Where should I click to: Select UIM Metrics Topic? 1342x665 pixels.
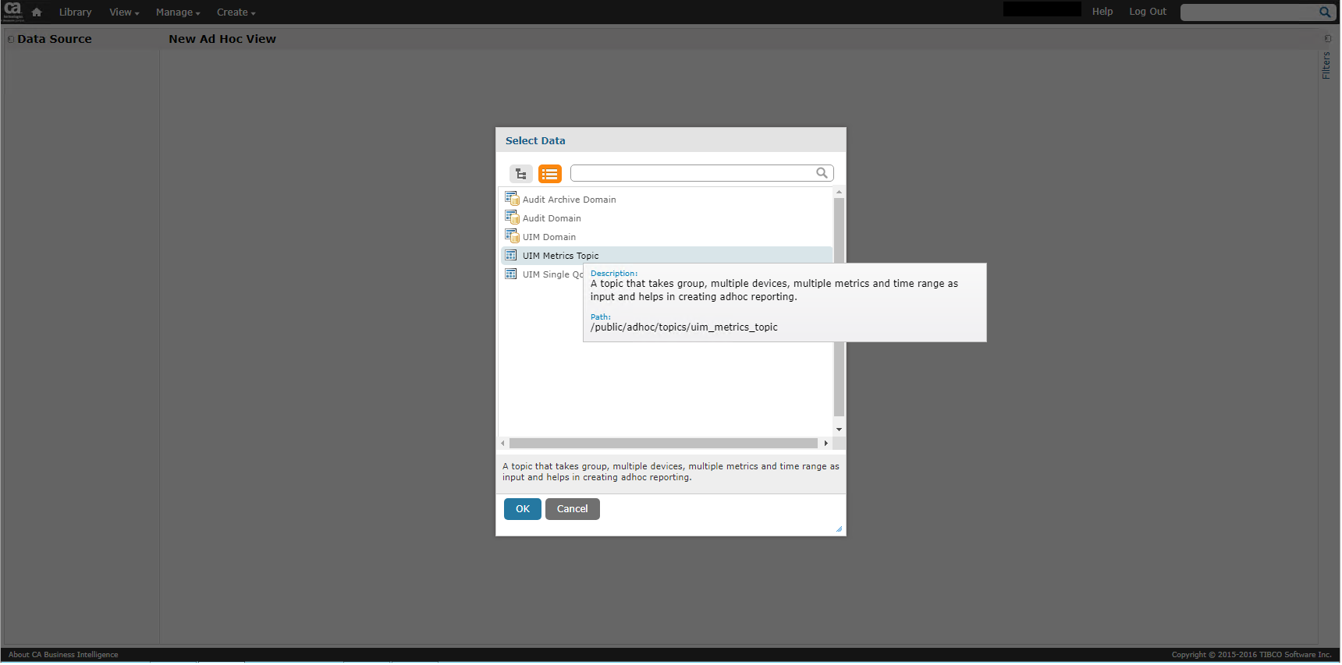(x=667, y=256)
